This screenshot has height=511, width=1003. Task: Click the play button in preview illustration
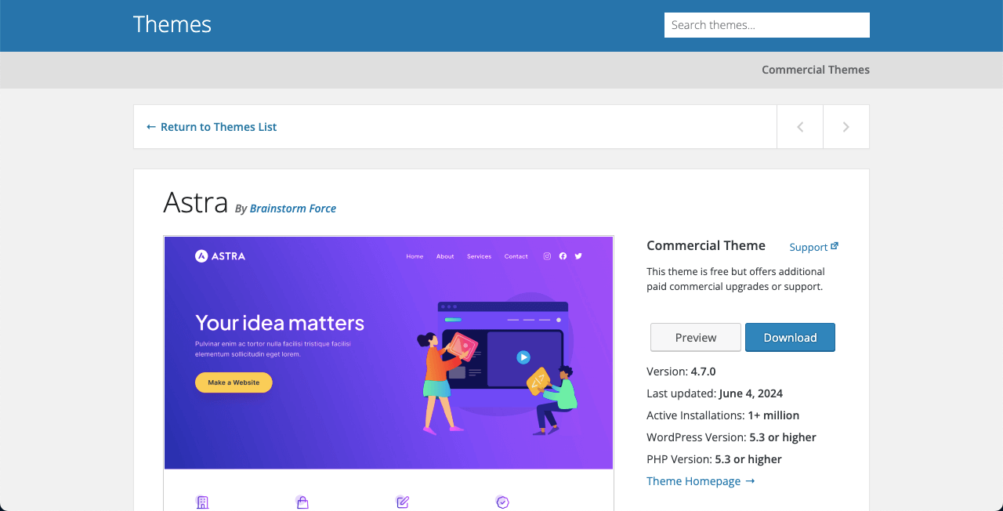point(523,357)
